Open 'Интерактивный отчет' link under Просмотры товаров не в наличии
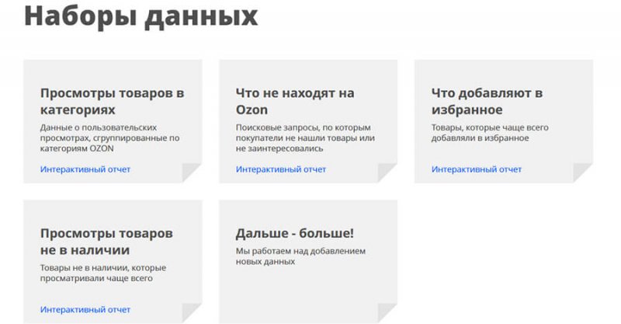This screenshot has width=621, height=324. click(85, 310)
